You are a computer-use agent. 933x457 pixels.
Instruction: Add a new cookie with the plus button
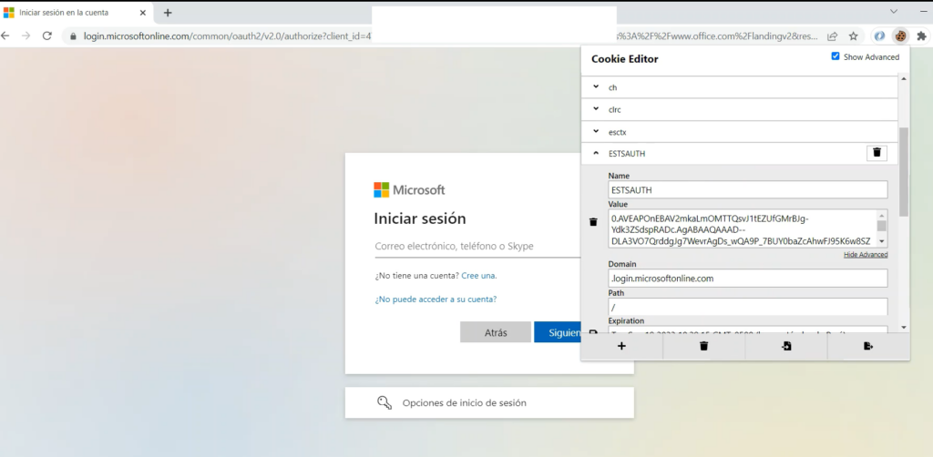[621, 346]
